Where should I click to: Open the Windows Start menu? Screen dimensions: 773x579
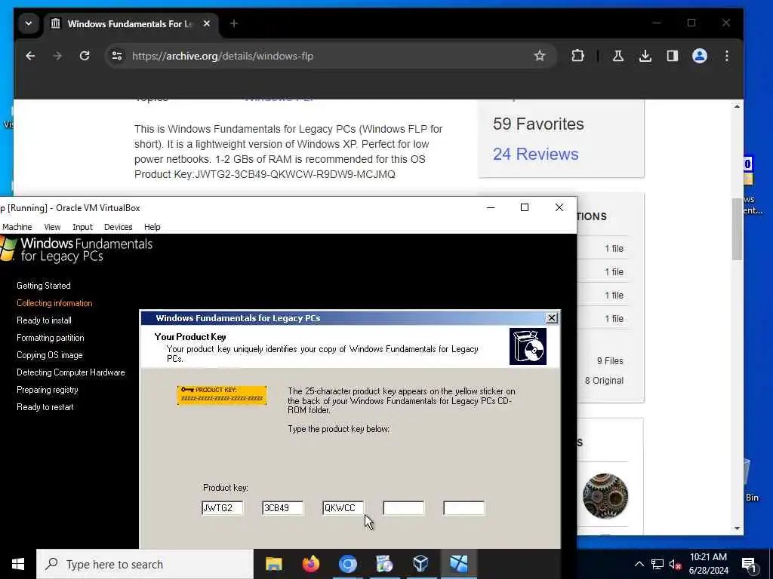[x=18, y=564]
